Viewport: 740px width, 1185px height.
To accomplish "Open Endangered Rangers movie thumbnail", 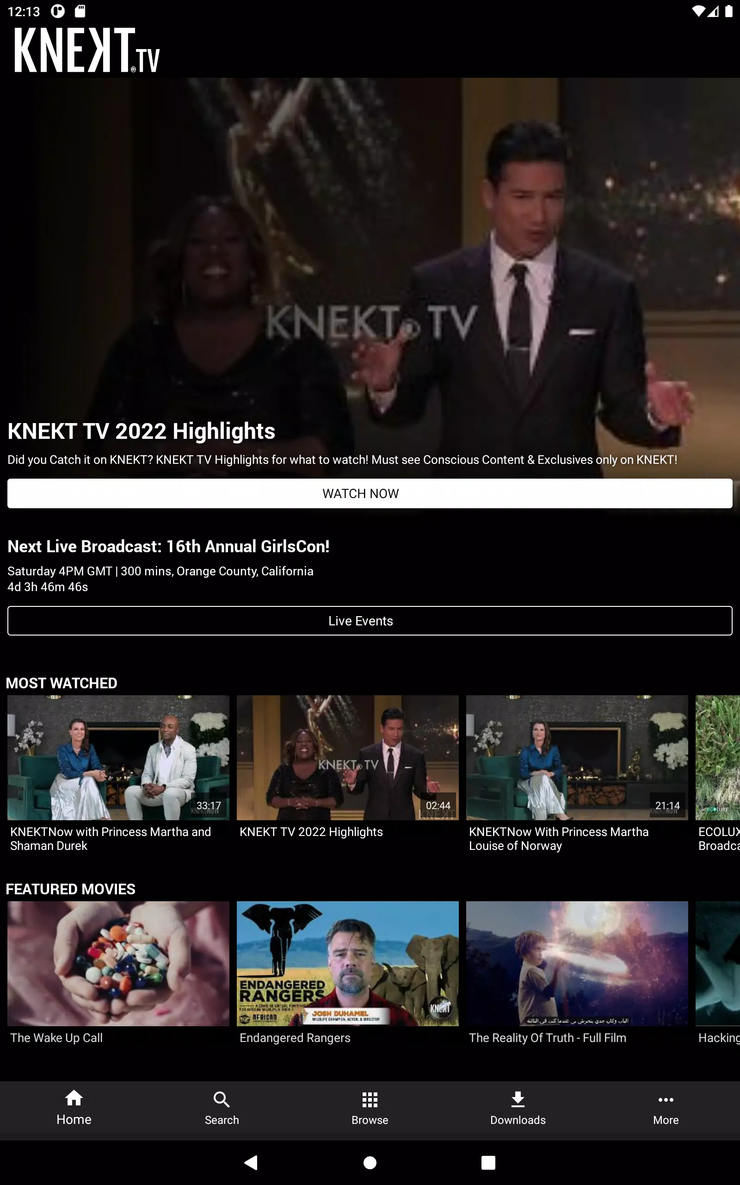I will point(348,964).
